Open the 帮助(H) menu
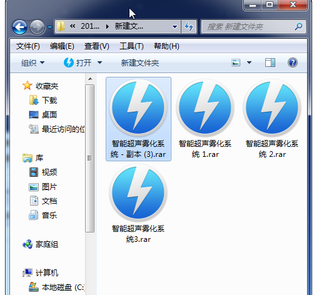 [166, 46]
